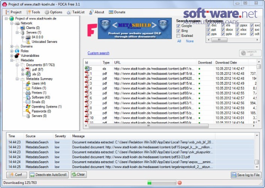This screenshot has width=265, height=188.
Task: Click the Operating Systems Windows flag icon
Action: pos(28,107)
